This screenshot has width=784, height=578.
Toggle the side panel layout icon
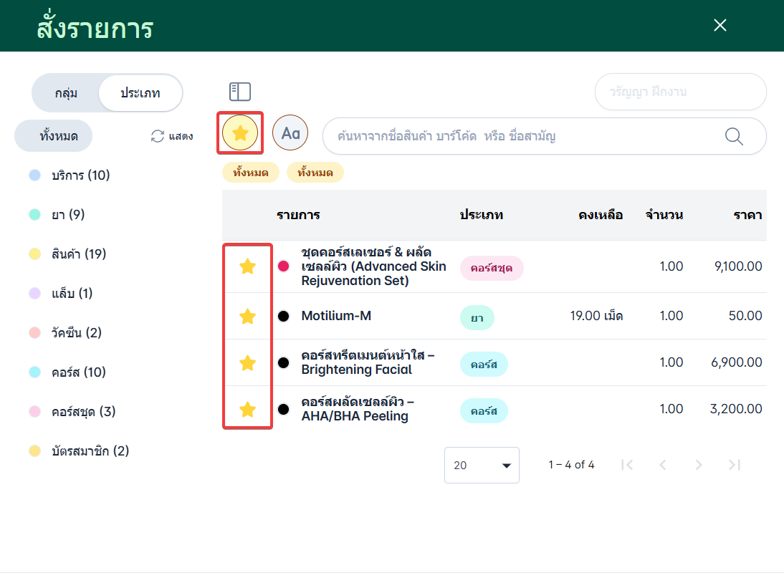point(240,92)
